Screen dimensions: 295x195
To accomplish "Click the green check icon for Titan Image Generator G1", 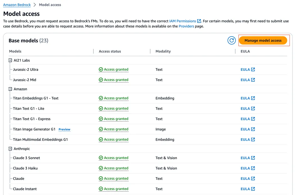I will [x=101, y=129].
